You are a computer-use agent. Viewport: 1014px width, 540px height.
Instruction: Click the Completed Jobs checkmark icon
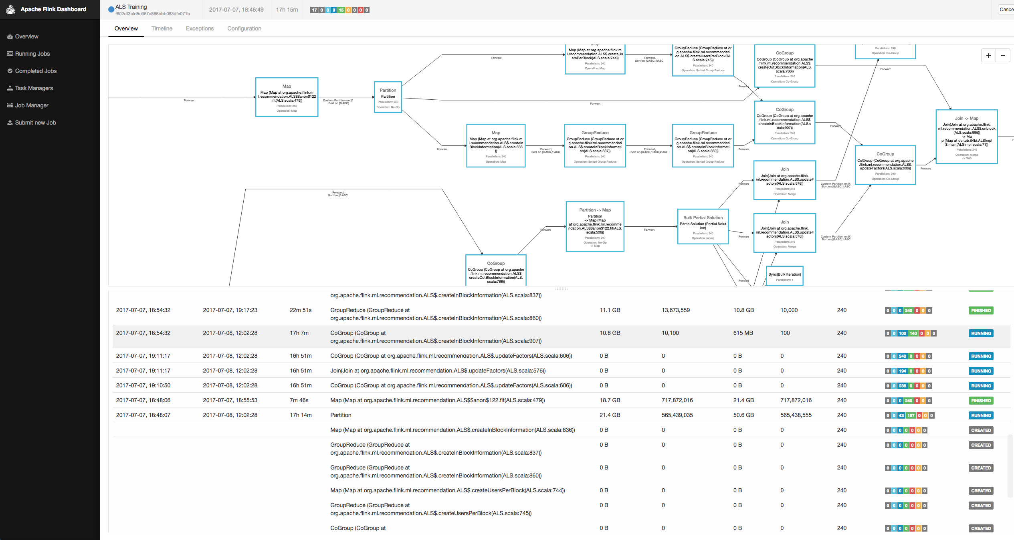[x=10, y=71]
